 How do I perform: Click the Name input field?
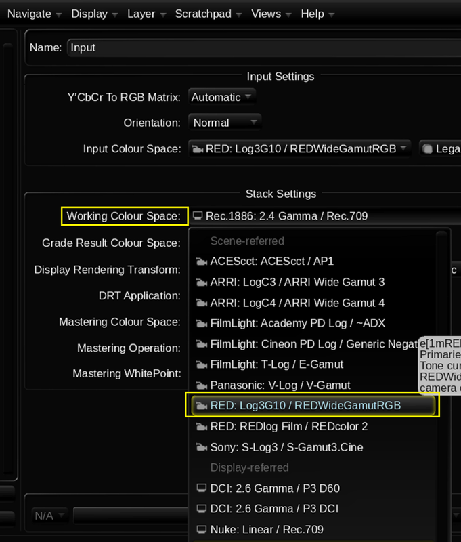click(264, 47)
